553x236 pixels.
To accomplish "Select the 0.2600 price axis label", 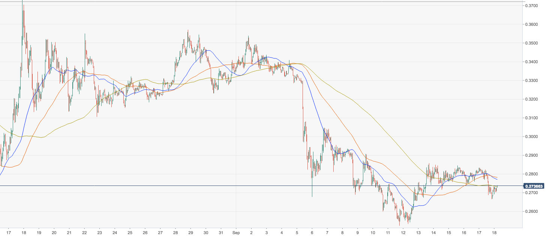I will [x=533, y=212].
